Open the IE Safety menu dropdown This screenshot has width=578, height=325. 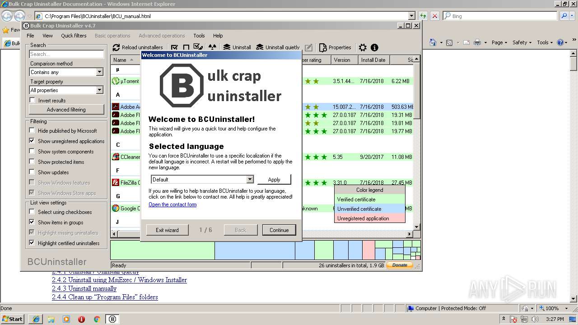coord(522,42)
